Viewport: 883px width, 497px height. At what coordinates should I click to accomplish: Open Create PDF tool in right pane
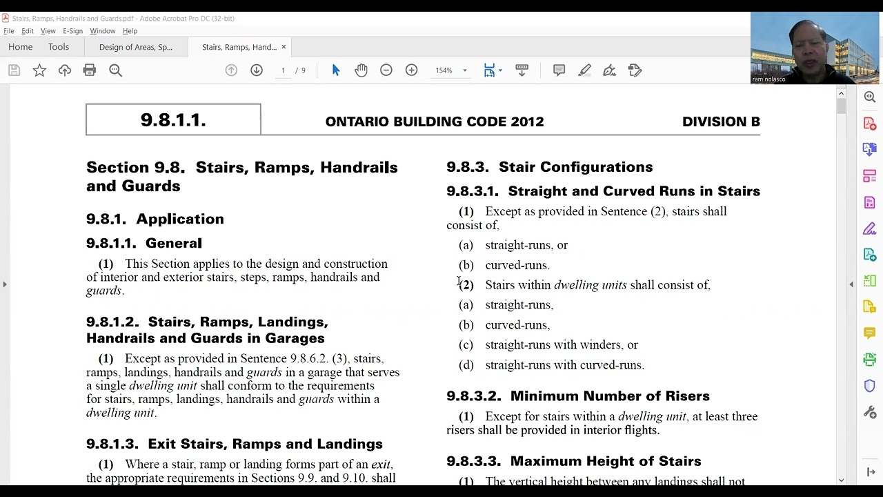870,124
